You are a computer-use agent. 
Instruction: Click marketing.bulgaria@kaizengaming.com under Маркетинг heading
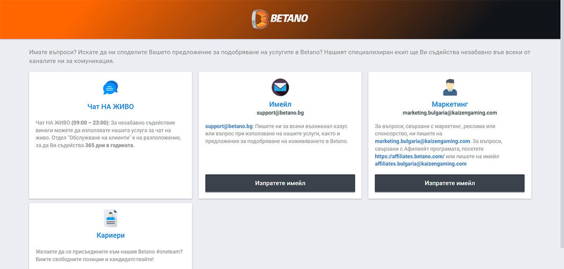click(450, 113)
